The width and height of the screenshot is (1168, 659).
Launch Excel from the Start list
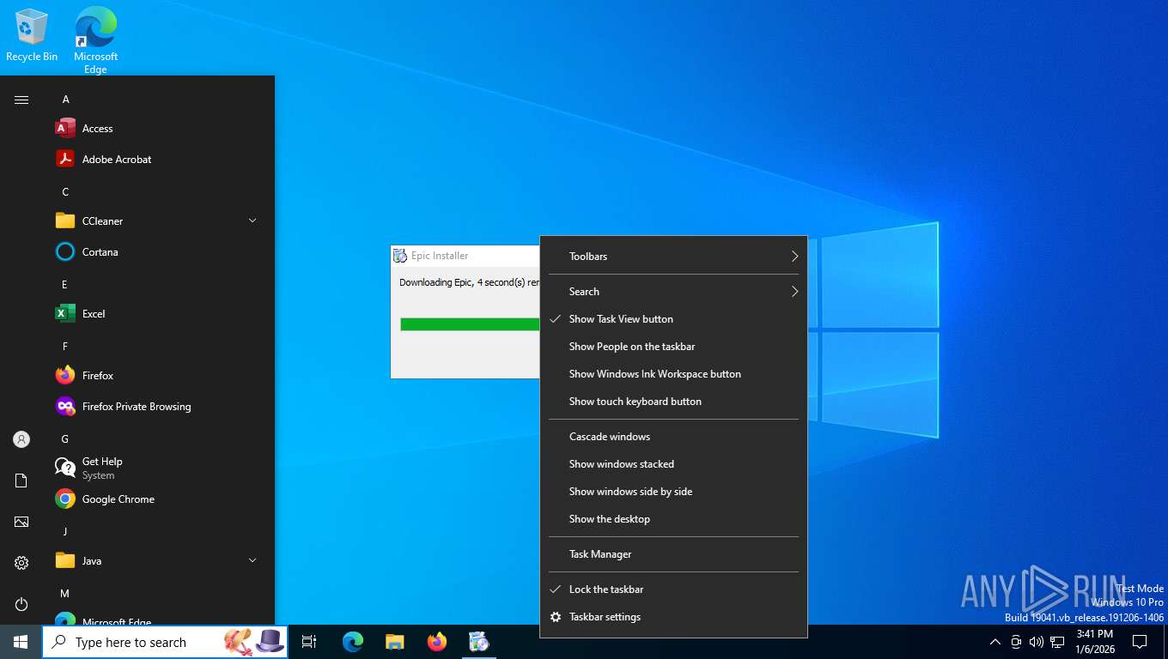(x=158, y=314)
